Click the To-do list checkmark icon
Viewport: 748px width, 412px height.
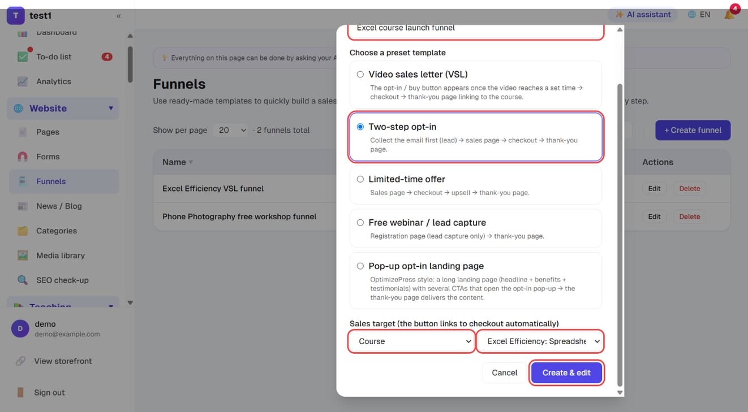23,57
